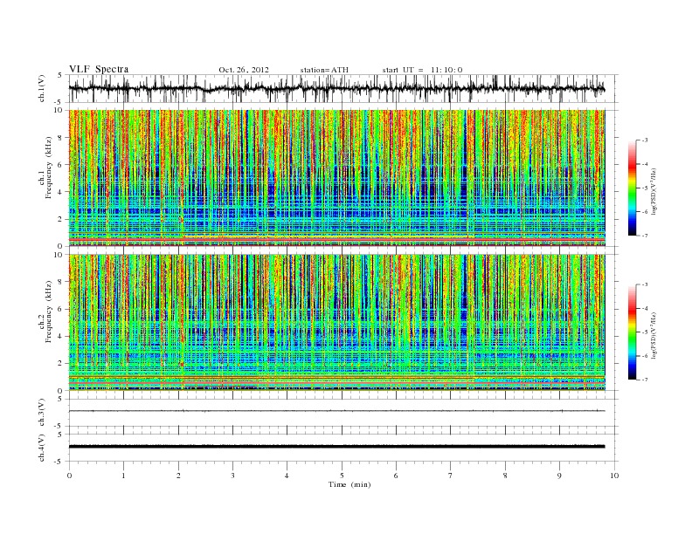Click the ch.2 frequency tick label "8"
Viewport: 692px width, 534px height.
[x=61, y=282]
